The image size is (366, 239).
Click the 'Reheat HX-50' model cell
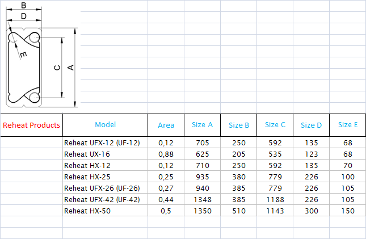[106, 211]
